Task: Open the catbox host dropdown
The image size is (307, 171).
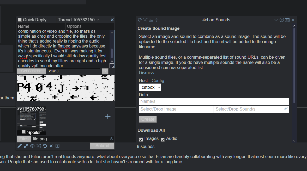Action: tap(150, 87)
